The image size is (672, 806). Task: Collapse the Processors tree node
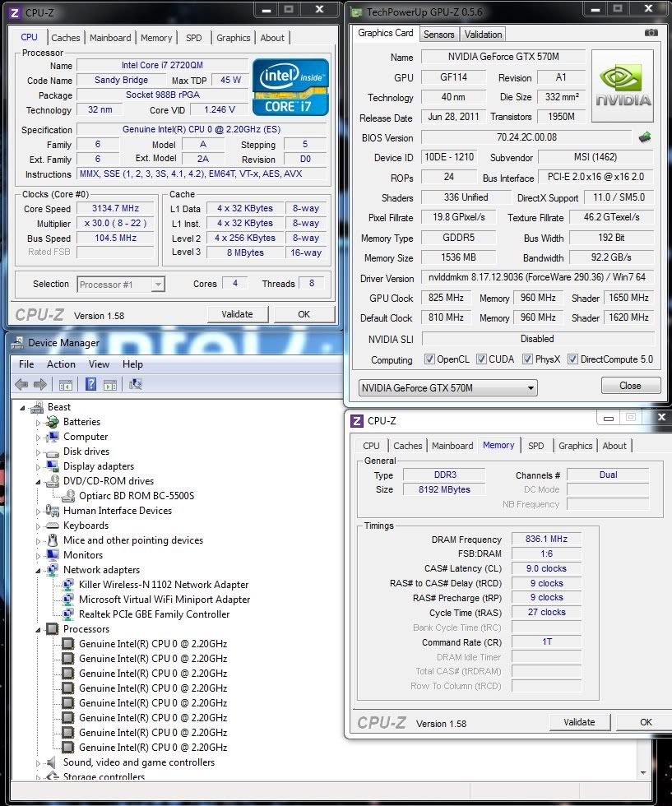pyautogui.click(x=38, y=629)
